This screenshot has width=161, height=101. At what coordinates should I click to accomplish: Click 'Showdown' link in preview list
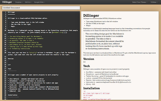point(90,74)
